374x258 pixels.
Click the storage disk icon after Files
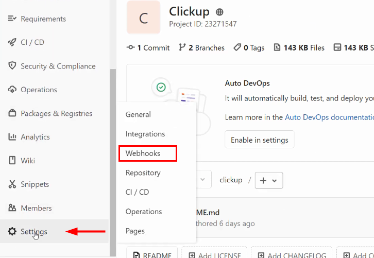coord(337,47)
